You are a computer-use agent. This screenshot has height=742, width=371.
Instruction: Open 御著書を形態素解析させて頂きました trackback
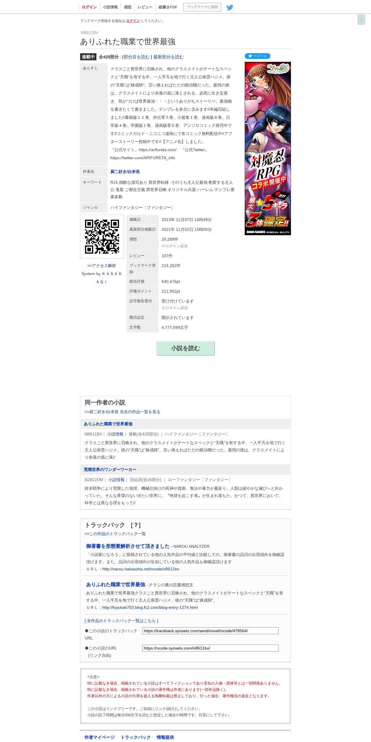[128, 546]
